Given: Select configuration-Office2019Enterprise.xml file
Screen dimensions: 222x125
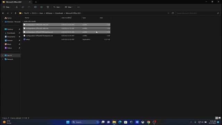Looking at the screenshot, I should (67, 32).
